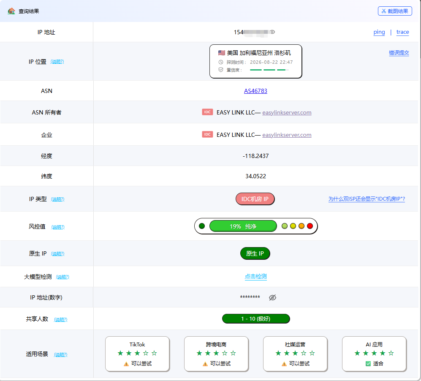Click the house icon beside 查询结果
421x381 pixels.
[x=11, y=11]
